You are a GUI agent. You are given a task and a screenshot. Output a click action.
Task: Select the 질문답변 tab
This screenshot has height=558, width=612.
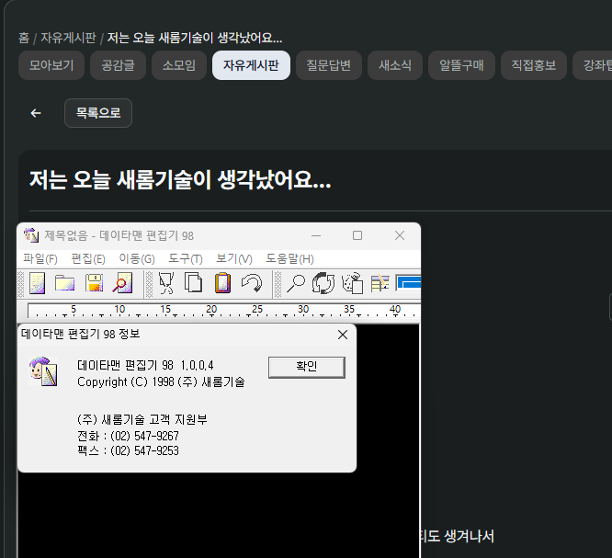click(329, 65)
